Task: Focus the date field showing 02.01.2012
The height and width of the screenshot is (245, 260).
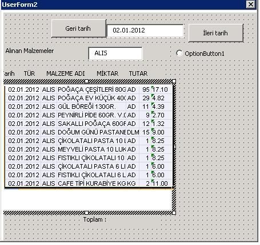Action: point(145,30)
